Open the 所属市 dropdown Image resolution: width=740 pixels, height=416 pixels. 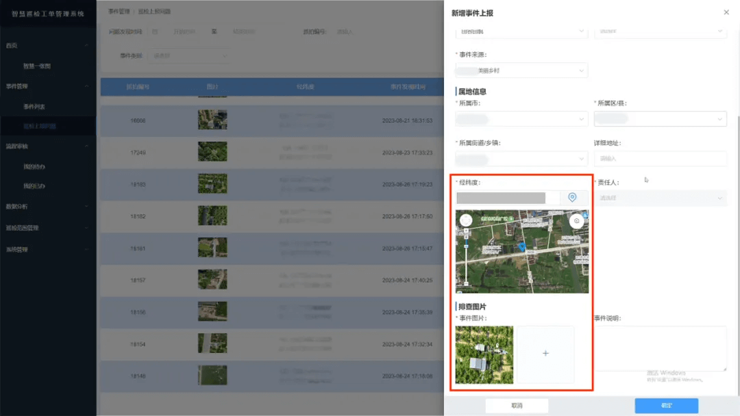tap(521, 119)
